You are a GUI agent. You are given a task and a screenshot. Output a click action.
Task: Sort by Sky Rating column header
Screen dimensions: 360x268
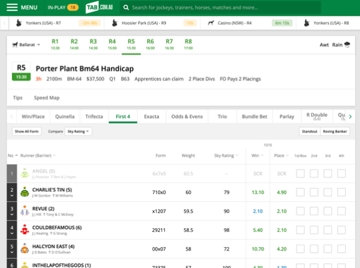coord(226,156)
